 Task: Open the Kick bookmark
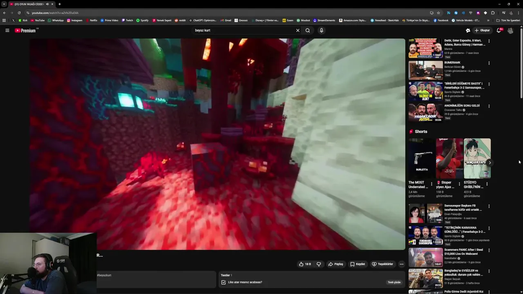pos(23,20)
